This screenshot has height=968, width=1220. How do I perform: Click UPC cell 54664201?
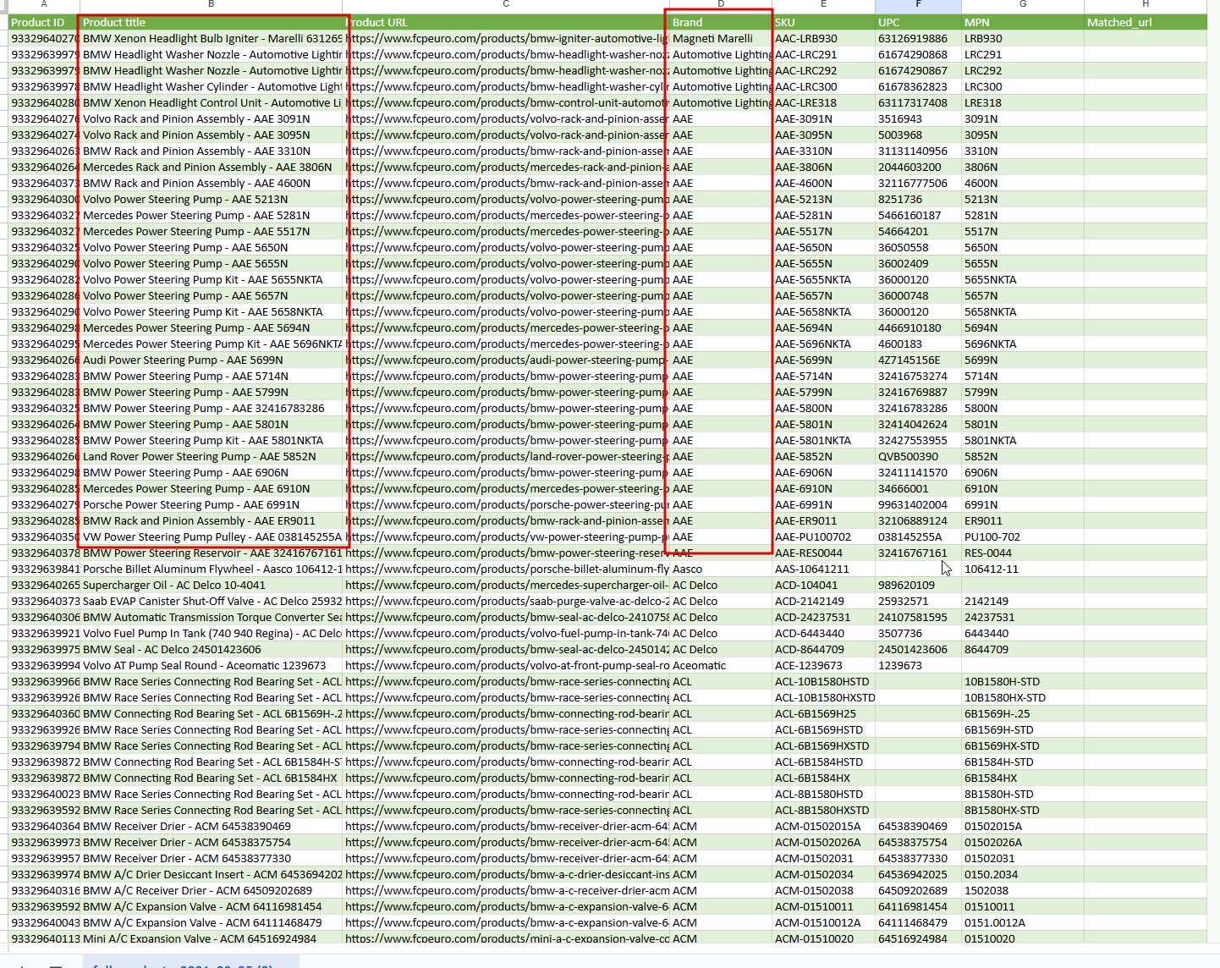click(918, 231)
